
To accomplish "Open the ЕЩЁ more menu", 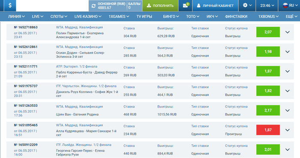I will coord(291,17).
